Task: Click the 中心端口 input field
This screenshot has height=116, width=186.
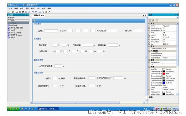Action: pyautogui.click(x=112, y=31)
